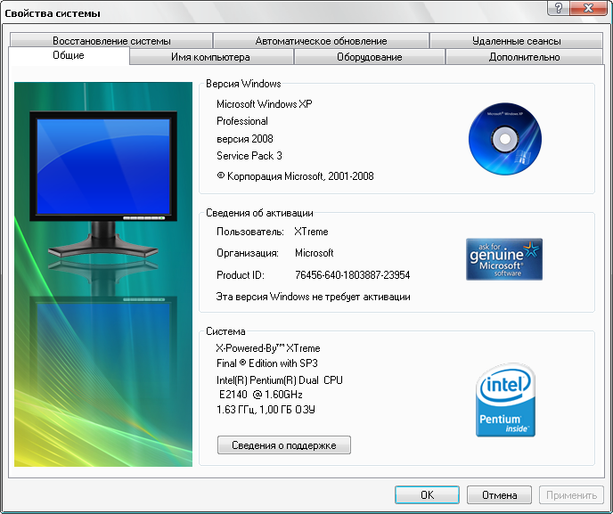
Task: Select the Общие tab
Action: (69, 55)
